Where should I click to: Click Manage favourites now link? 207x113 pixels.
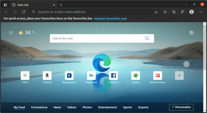coord(110,19)
